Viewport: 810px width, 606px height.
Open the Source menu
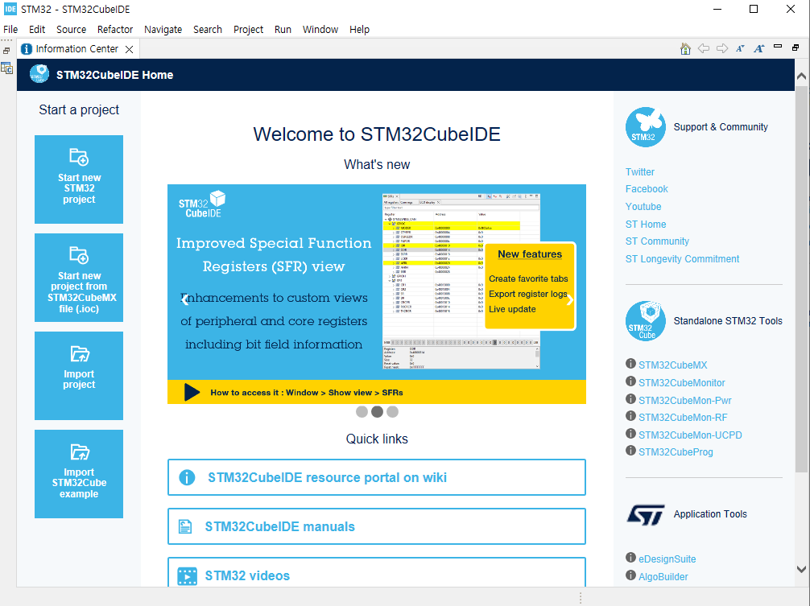pos(72,30)
